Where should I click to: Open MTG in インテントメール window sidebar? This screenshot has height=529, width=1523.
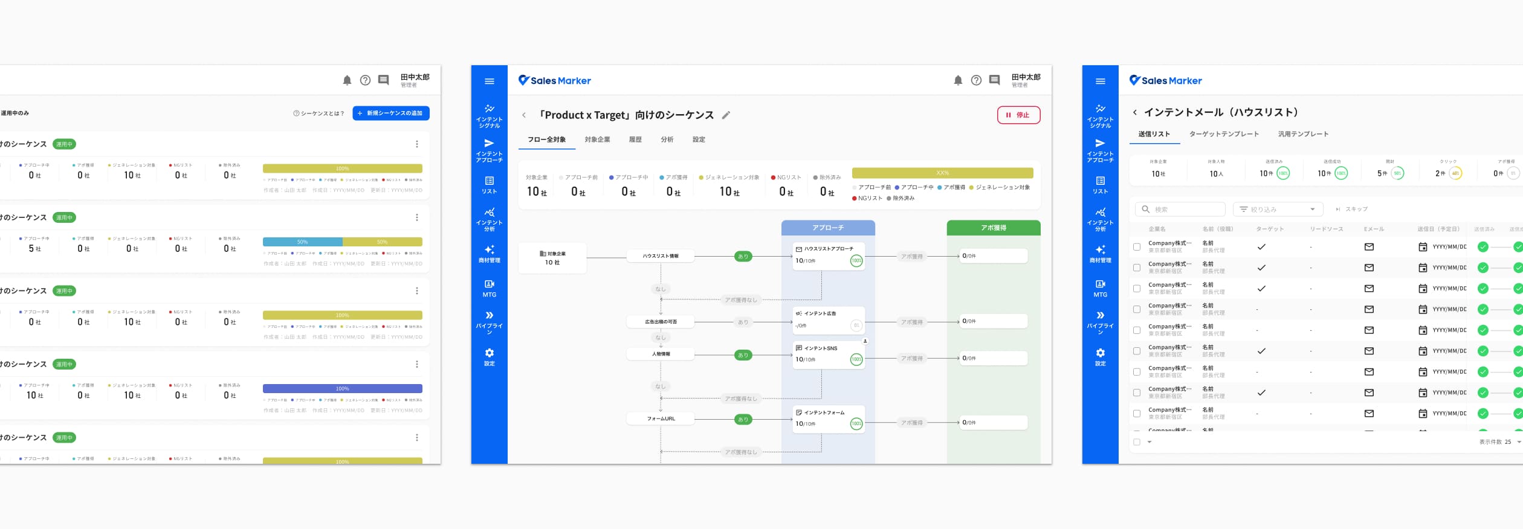[x=1101, y=288]
